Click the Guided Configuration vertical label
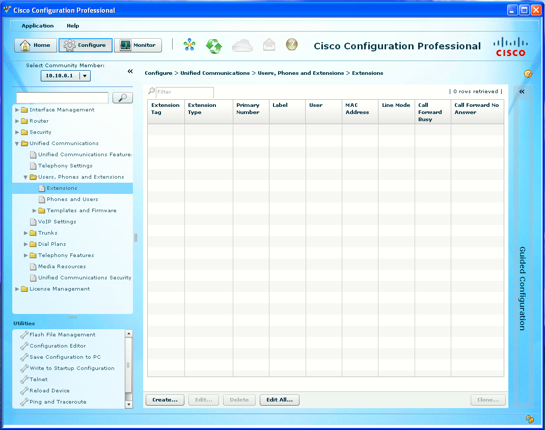The image size is (545, 430). pyautogui.click(x=522, y=289)
